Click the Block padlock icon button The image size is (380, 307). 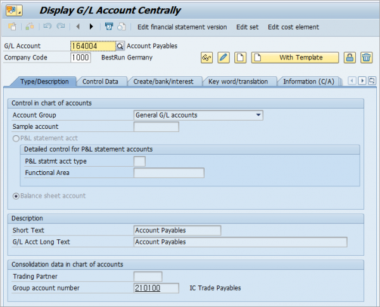pos(350,57)
